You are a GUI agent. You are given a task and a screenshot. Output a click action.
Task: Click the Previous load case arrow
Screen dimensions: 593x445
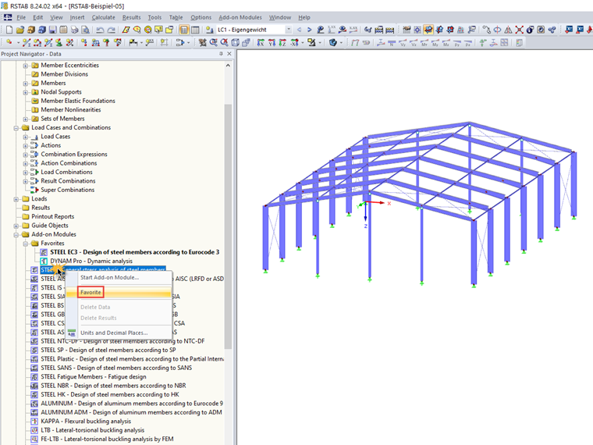click(x=299, y=30)
